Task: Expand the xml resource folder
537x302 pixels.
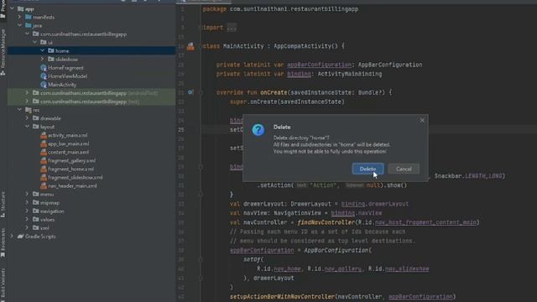Action: click(27, 227)
